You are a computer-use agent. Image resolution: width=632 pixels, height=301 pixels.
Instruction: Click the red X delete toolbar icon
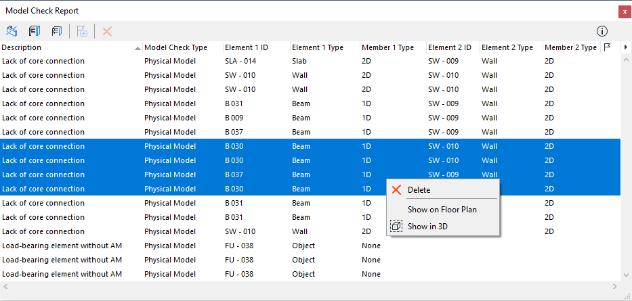point(107,31)
